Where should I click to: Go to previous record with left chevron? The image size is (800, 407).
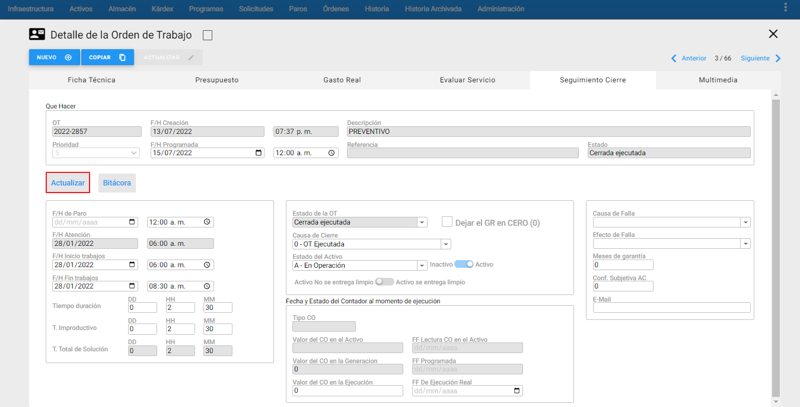(x=674, y=58)
